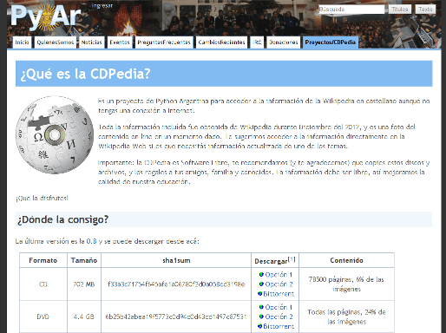Image resolution: width=446 pixels, height=333 pixels.
Task: Click the Texto search button
Action: point(425,10)
